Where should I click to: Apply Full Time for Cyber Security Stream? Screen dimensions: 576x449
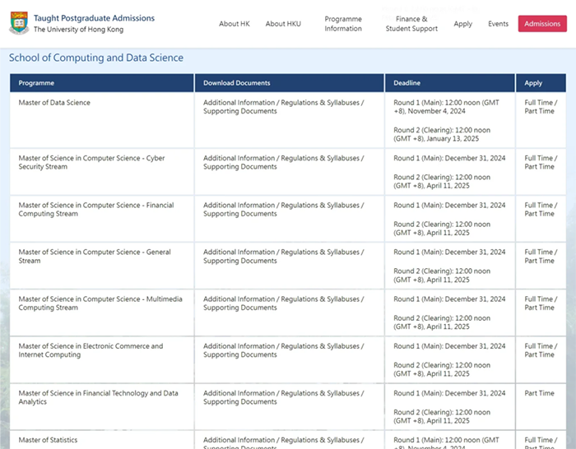538,158
